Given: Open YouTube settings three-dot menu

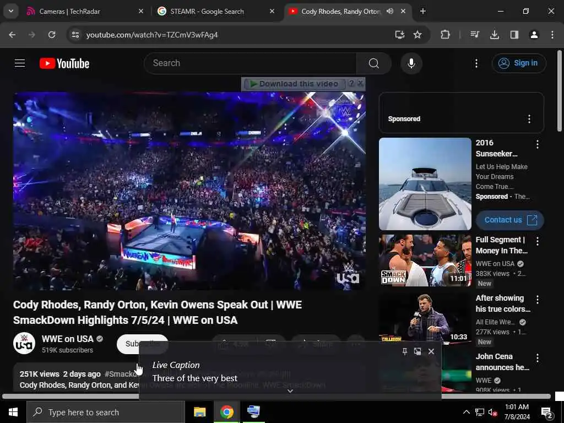Looking at the screenshot, I should [x=476, y=63].
